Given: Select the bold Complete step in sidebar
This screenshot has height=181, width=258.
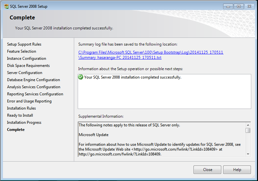Looking at the screenshot, I should pyautogui.click(x=15, y=129).
